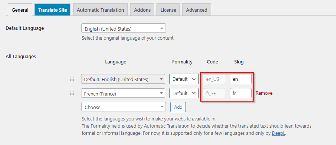Open Formality dropdown for French row
This screenshot has height=145, width=336.
click(x=184, y=93)
